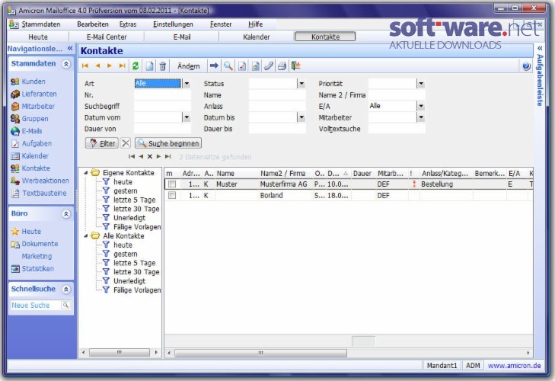
Task: Expand the Aufgabenleiste panel
Action: click(x=540, y=48)
